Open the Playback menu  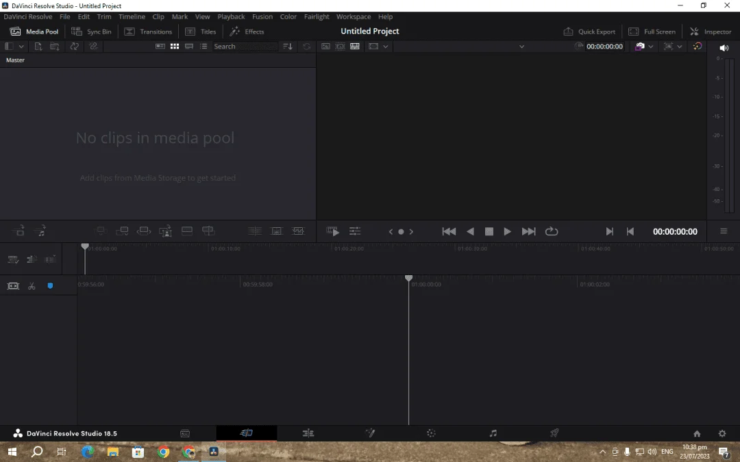231,16
